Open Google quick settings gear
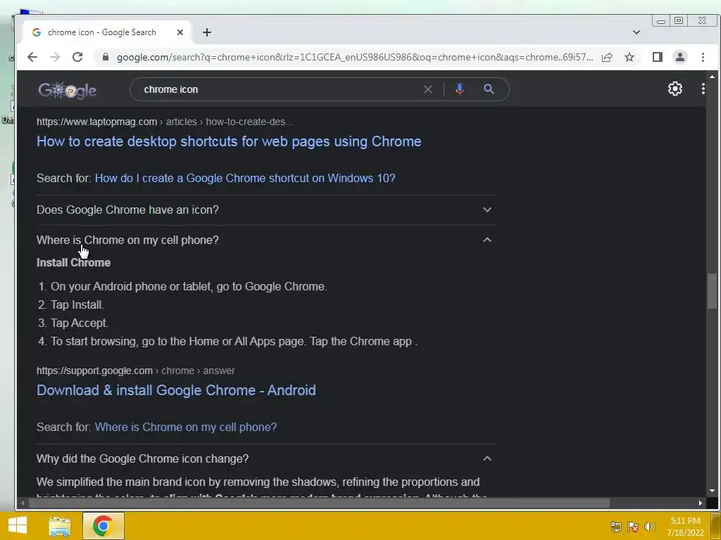 pos(675,89)
